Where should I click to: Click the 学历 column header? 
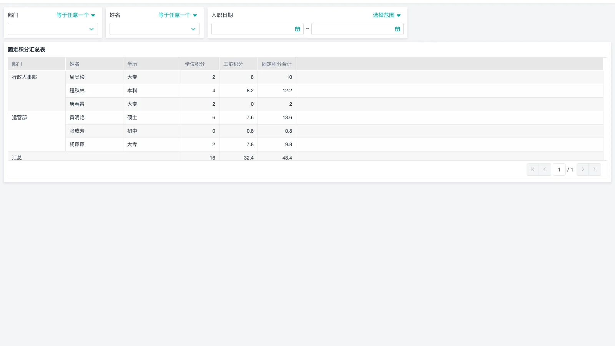coord(132,64)
